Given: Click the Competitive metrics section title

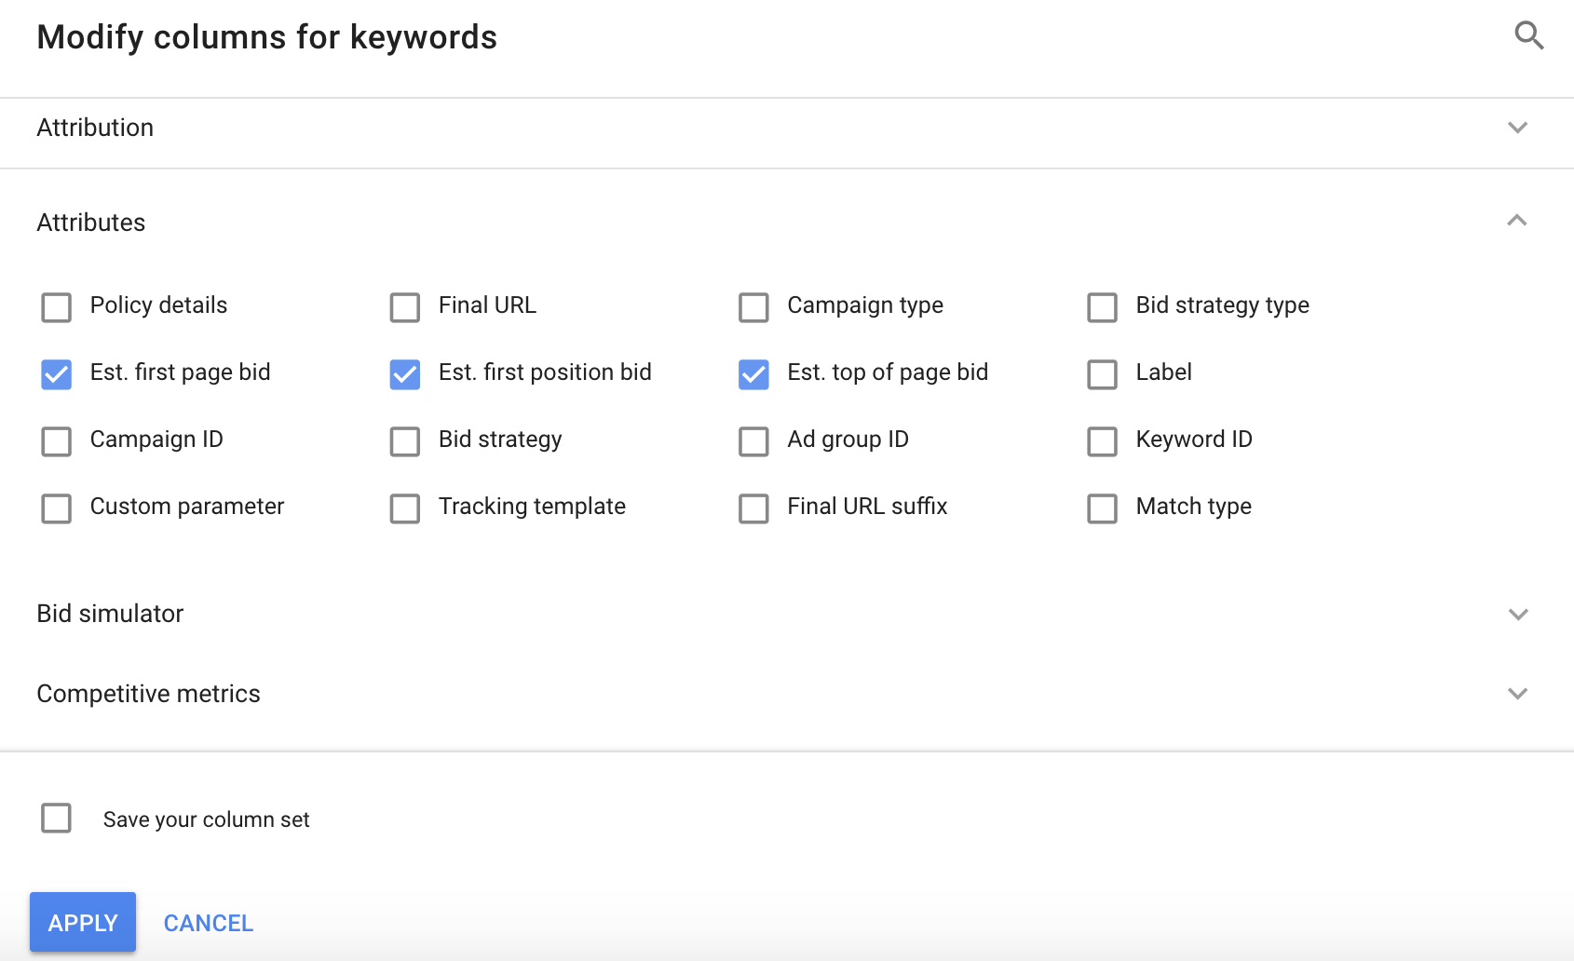Looking at the screenshot, I should 148,694.
